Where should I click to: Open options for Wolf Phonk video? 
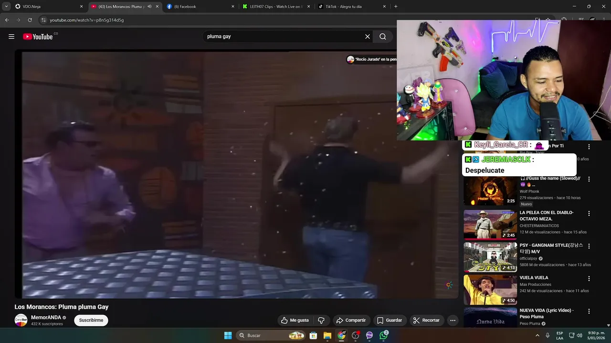(x=589, y=179)
